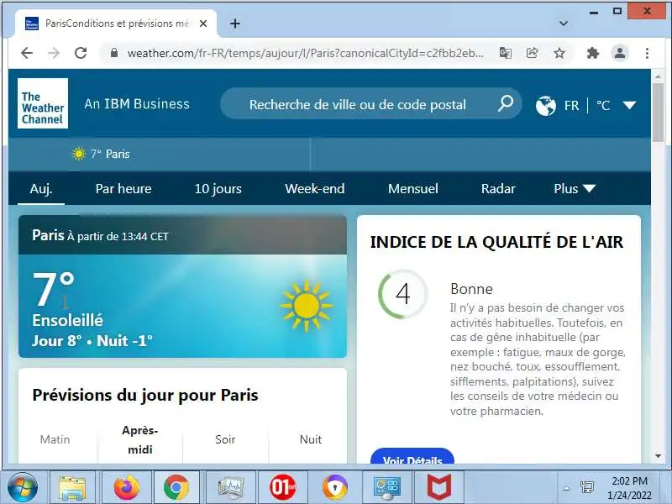
Task: Click the Soir forecast column
Action: pyautogui.click(x=225, y=439)
